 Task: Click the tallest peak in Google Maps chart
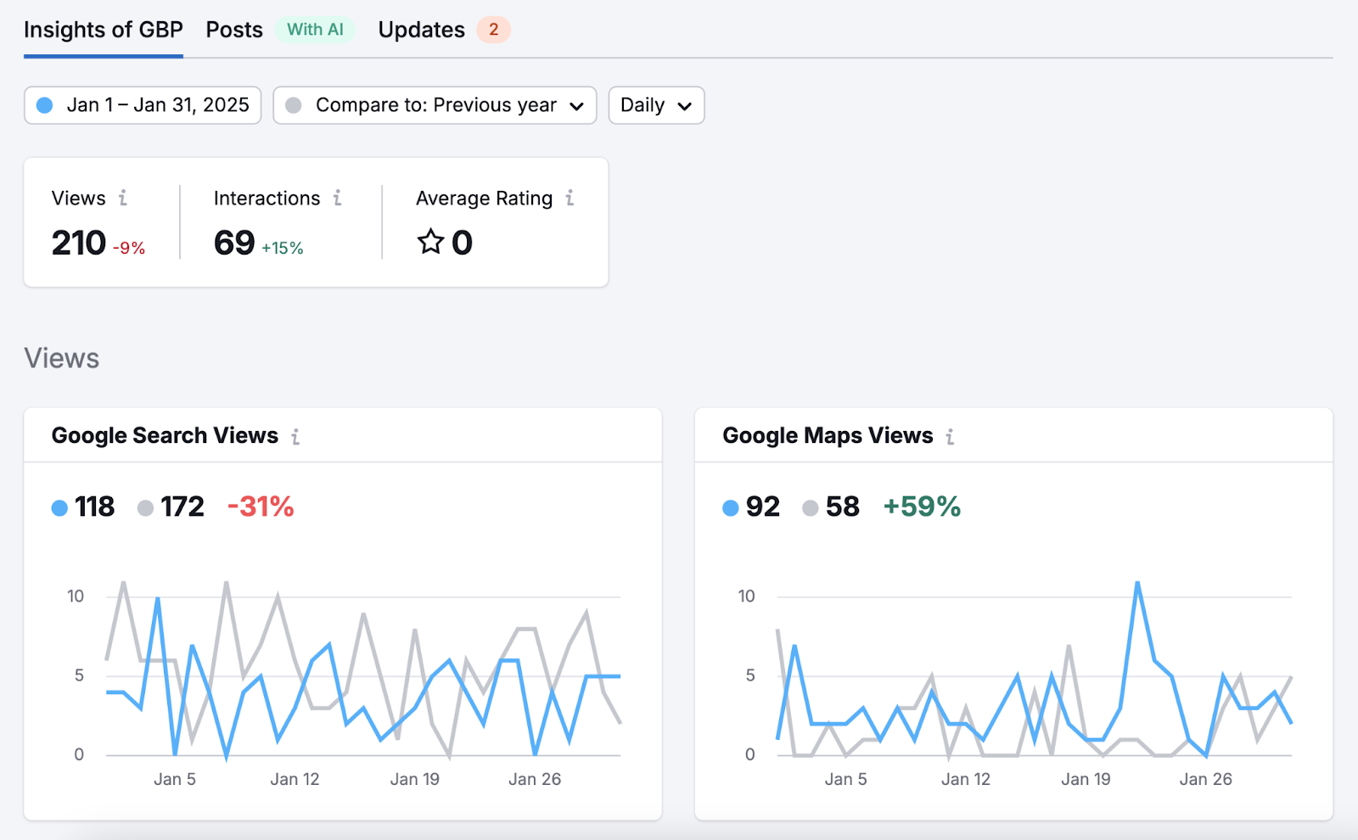tap(1137, 582)
